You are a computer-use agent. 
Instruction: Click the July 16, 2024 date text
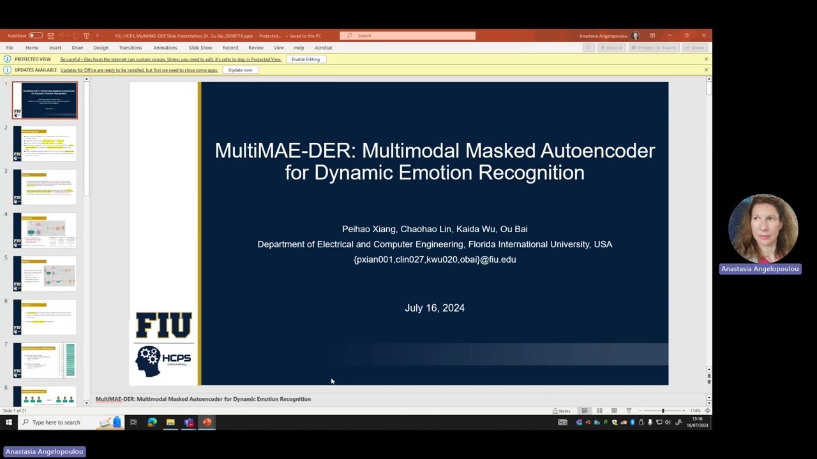(x=435, y=308)
